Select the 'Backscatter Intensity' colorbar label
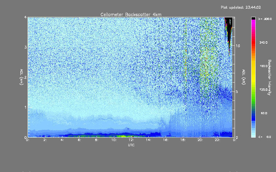 (269, 77)
